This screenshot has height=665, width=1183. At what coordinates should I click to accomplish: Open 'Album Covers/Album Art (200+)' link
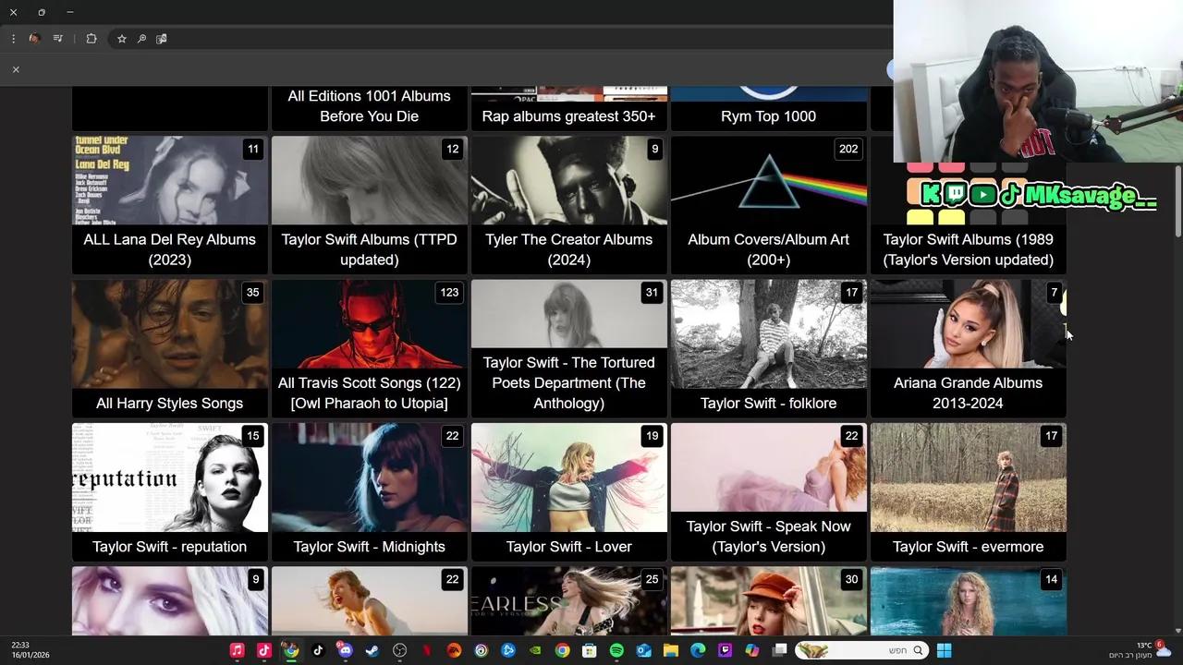point(768,249)
